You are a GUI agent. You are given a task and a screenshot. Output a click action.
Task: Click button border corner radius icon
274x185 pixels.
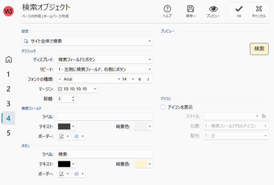(77, 174)
